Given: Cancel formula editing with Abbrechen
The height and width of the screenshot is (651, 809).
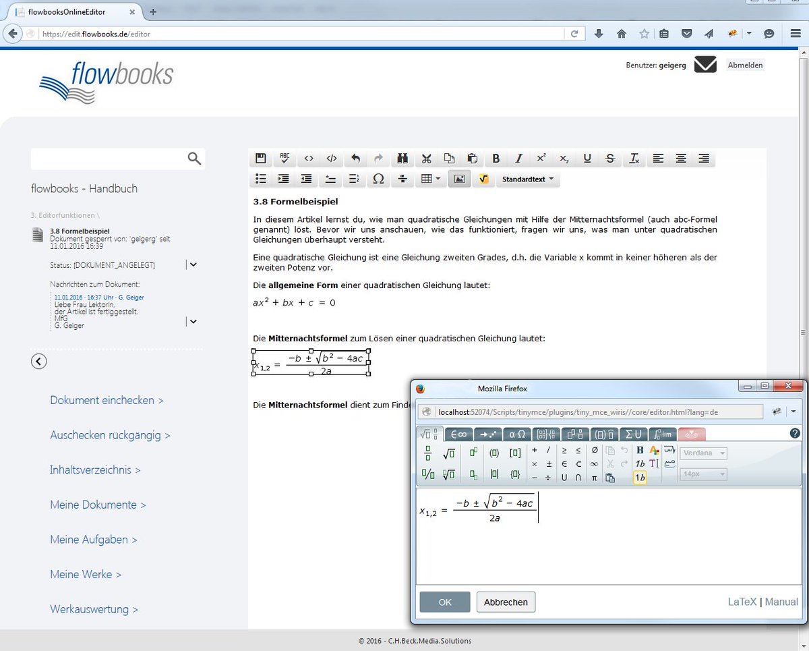Looking at the screenshot, I should click(x=506, y=602).
